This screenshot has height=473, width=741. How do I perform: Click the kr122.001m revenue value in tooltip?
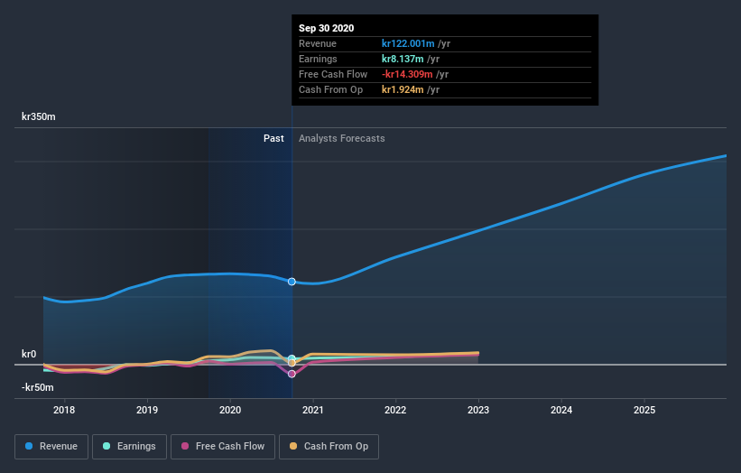(408, 43)
